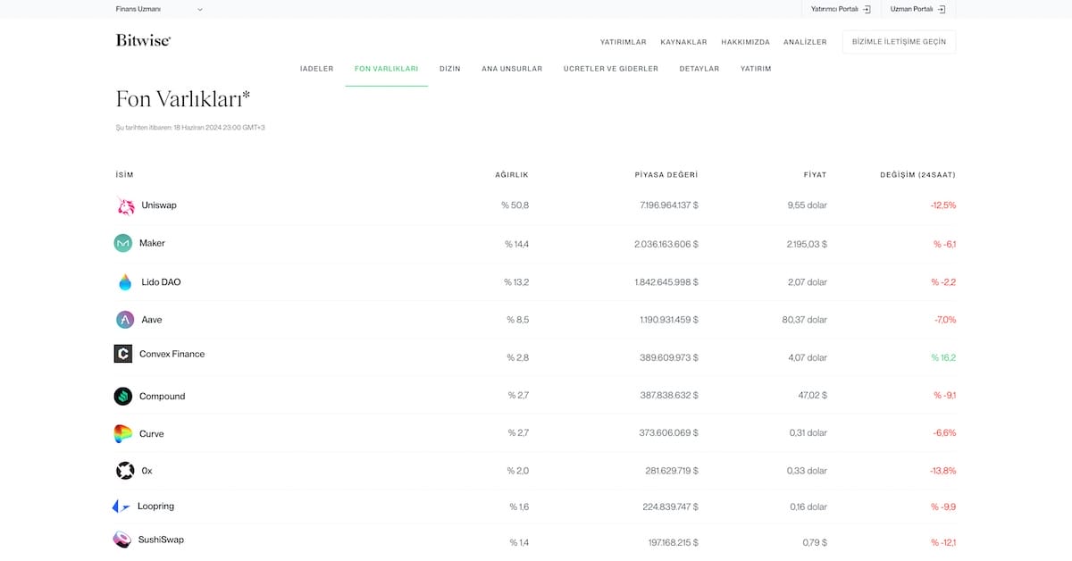This screenshot has height=561, width=1072.
Task: Sort by the Ağırlık column header
Action: (511, 175)
